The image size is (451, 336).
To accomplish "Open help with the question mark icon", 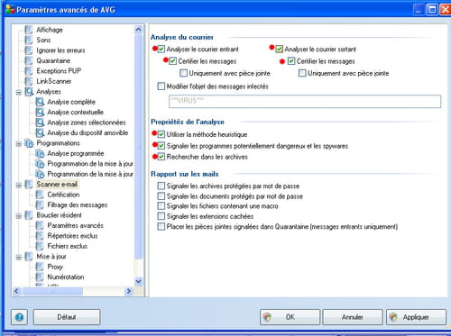I will tap(20, 317).
